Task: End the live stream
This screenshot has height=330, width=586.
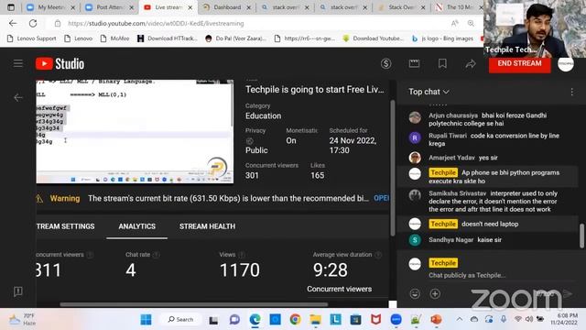Action: [x=519, y=63]
